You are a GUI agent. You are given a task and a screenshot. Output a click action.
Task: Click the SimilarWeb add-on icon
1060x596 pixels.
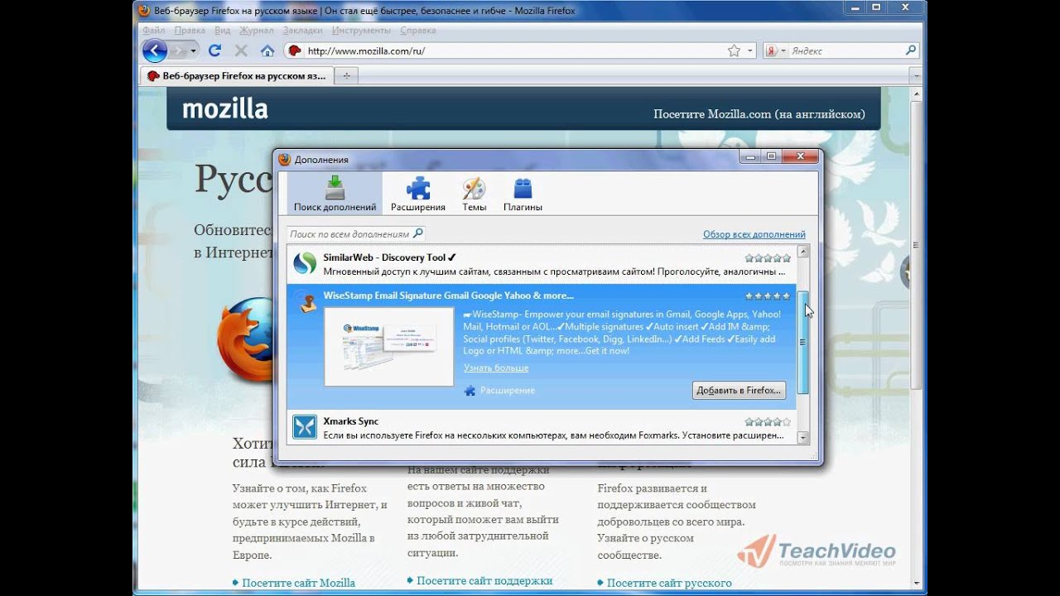point(306,263)
